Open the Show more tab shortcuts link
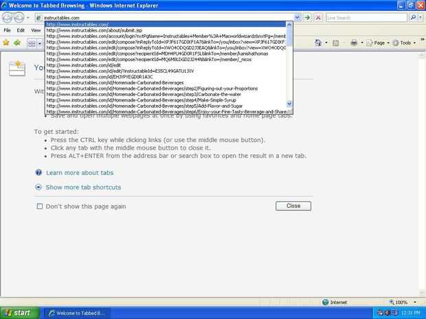This screenshot has height=319, width=426. (x=83, y=187)
